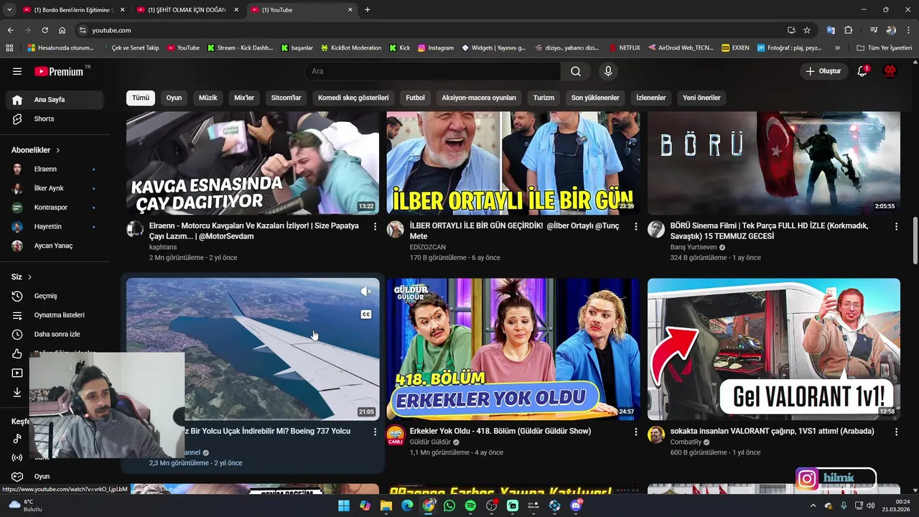This screenshot has height=517, width=919.
Task: Open İlker Ayrık subscription channel
Action: click(x=55, y=188)
